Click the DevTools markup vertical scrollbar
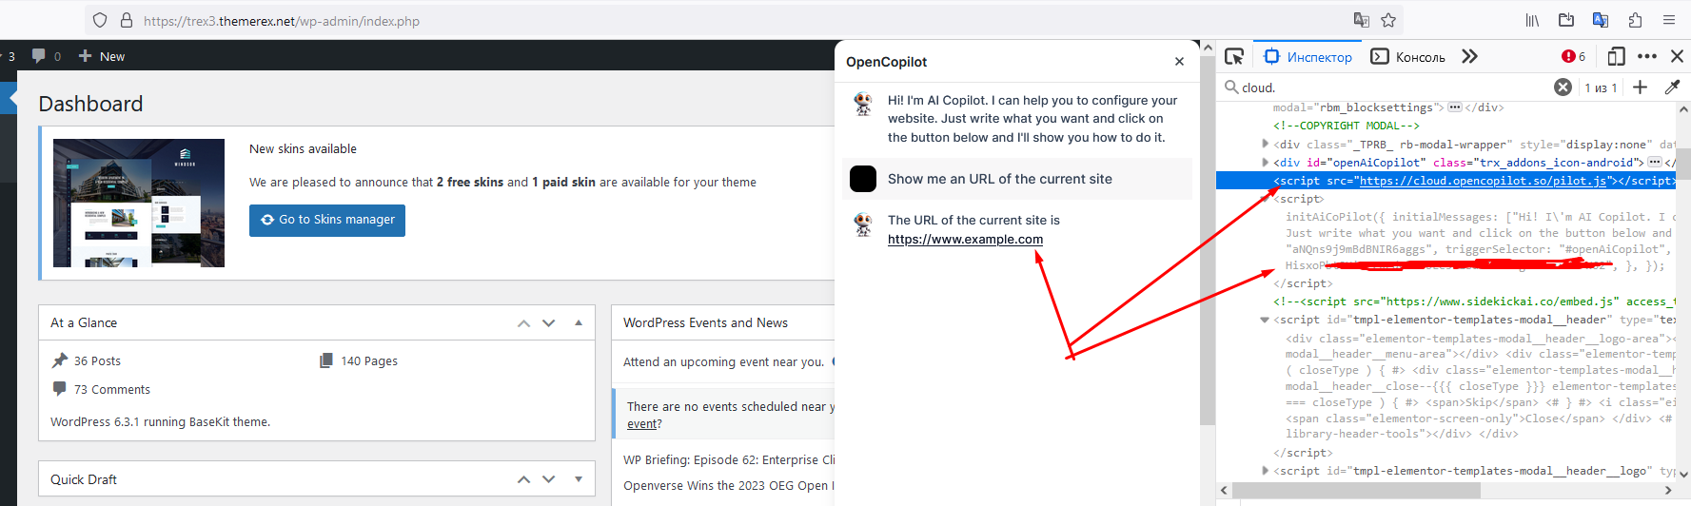This screenshot has width=1691, height=506. [x=1683, y=165]
